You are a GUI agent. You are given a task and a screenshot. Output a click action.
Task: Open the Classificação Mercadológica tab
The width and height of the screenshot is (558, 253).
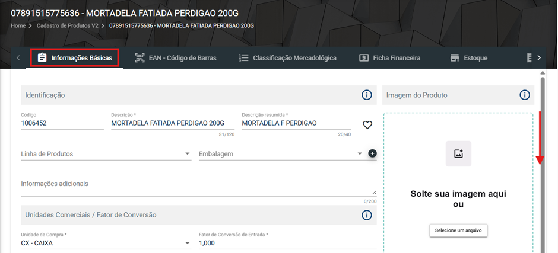click(x=287, y=58)
